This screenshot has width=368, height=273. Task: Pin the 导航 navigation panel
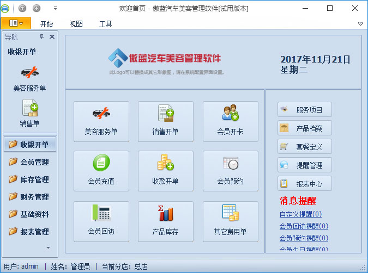point(41,37)
